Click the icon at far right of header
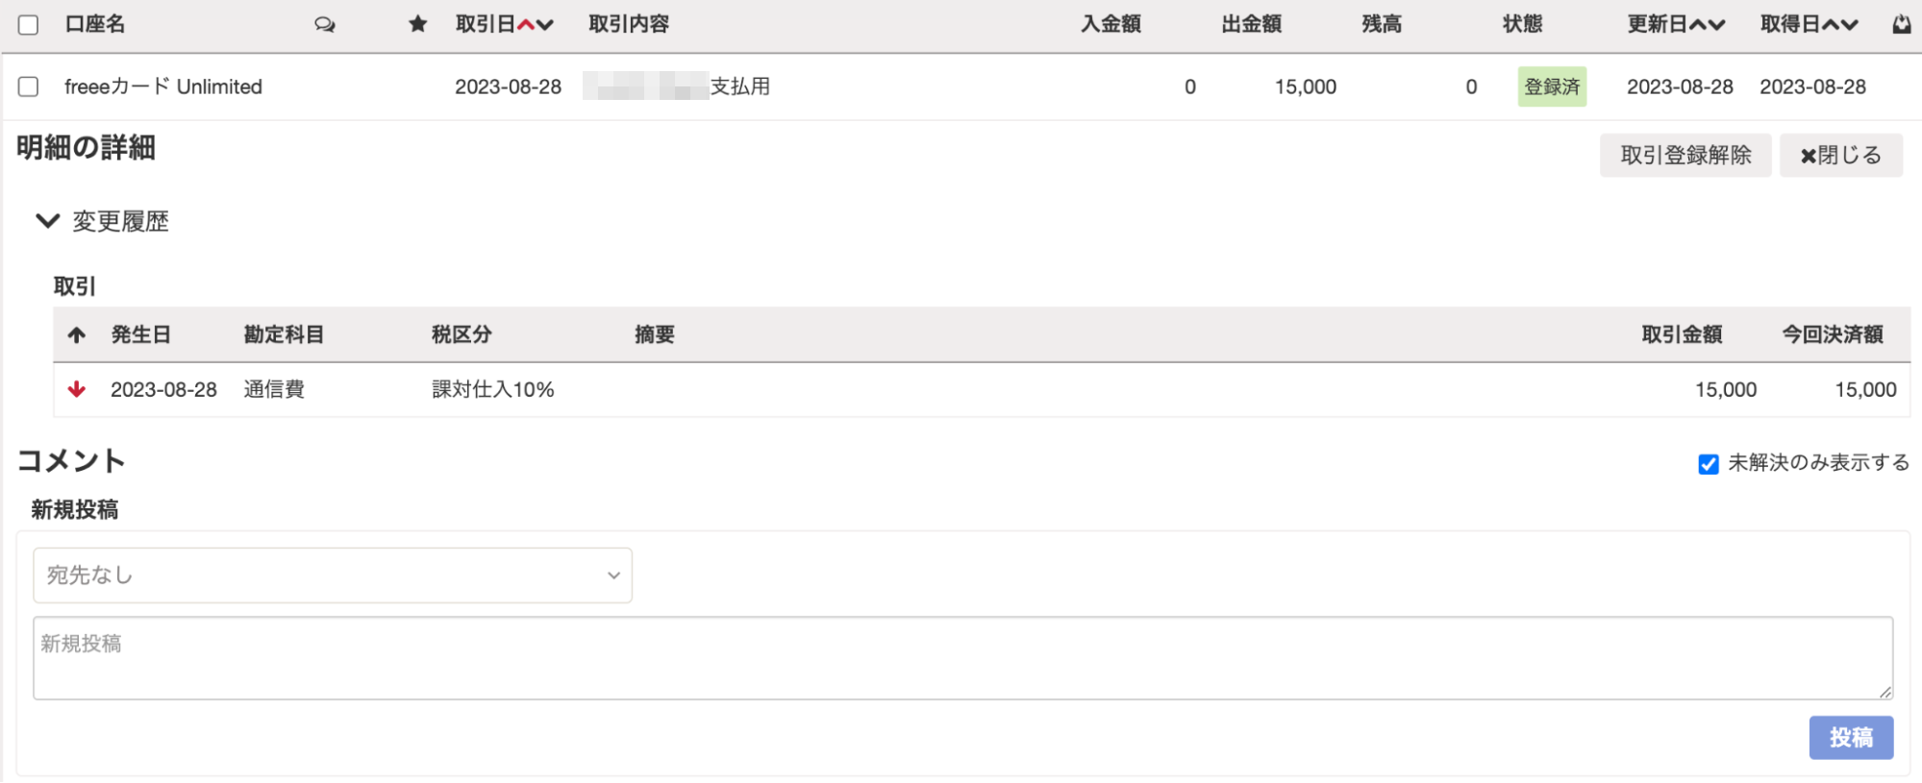The image size is (1922, 783). (1901, 25)
